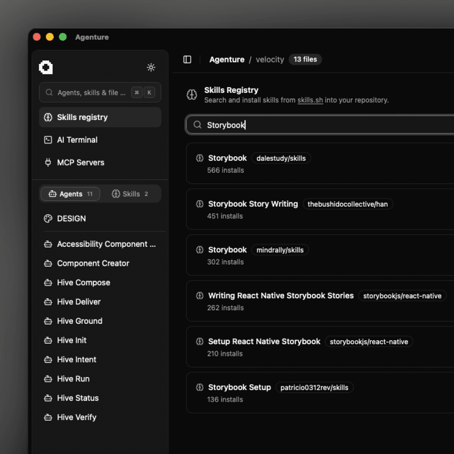Click the Agenture logo icon in sidebar

tap(46, 67)
